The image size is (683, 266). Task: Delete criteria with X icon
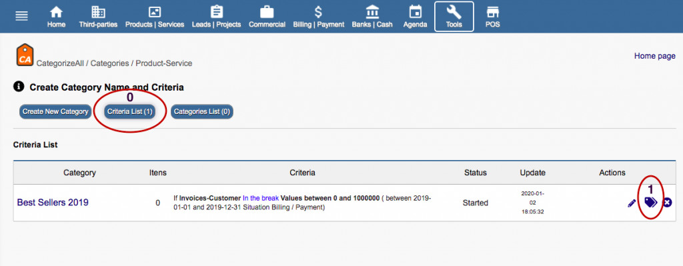[x=667, y=203]
